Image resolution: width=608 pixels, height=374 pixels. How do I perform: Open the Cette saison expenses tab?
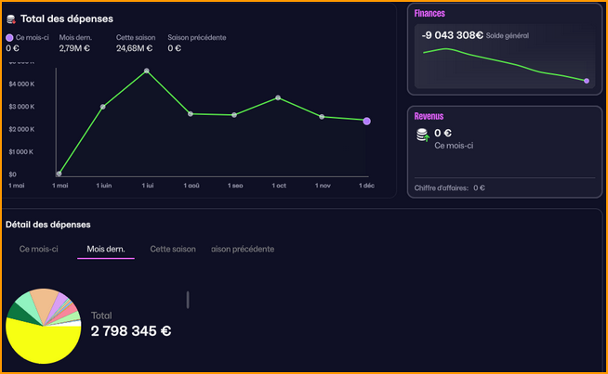(173, 249)
